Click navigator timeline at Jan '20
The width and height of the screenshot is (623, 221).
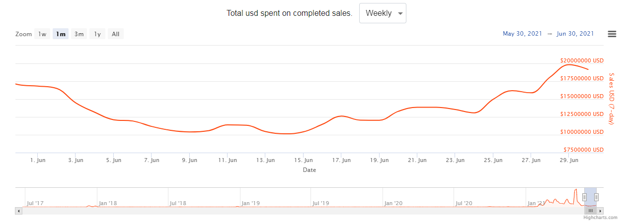tap(393, 203)
